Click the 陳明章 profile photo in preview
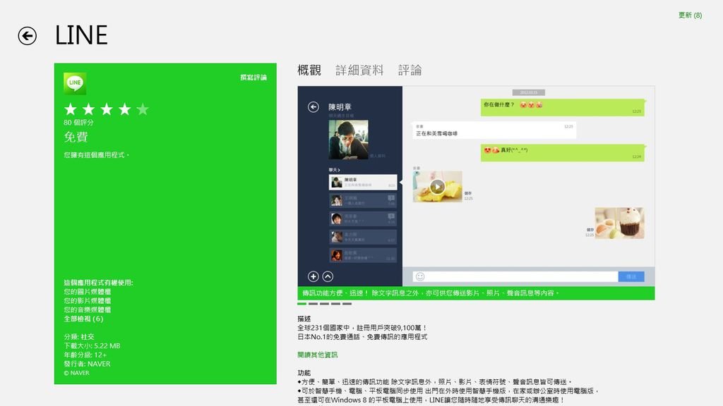The width and height of the screenshot is (723, 406). point(348,140)
